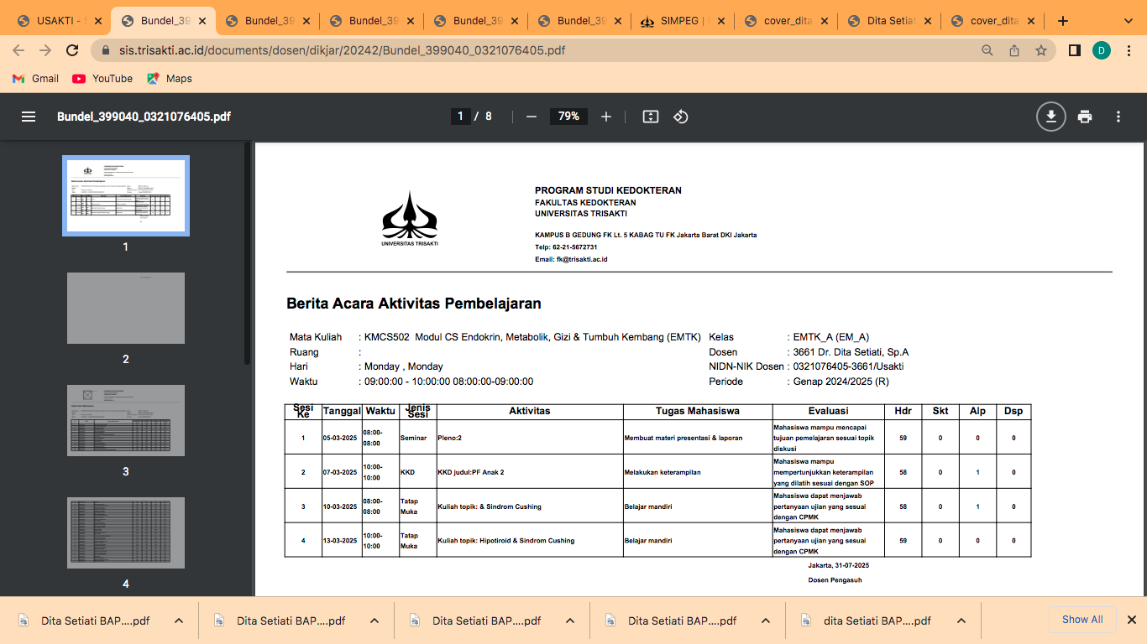
Task: Zoom out with the minus icon
Action: [x=531, y=117]
